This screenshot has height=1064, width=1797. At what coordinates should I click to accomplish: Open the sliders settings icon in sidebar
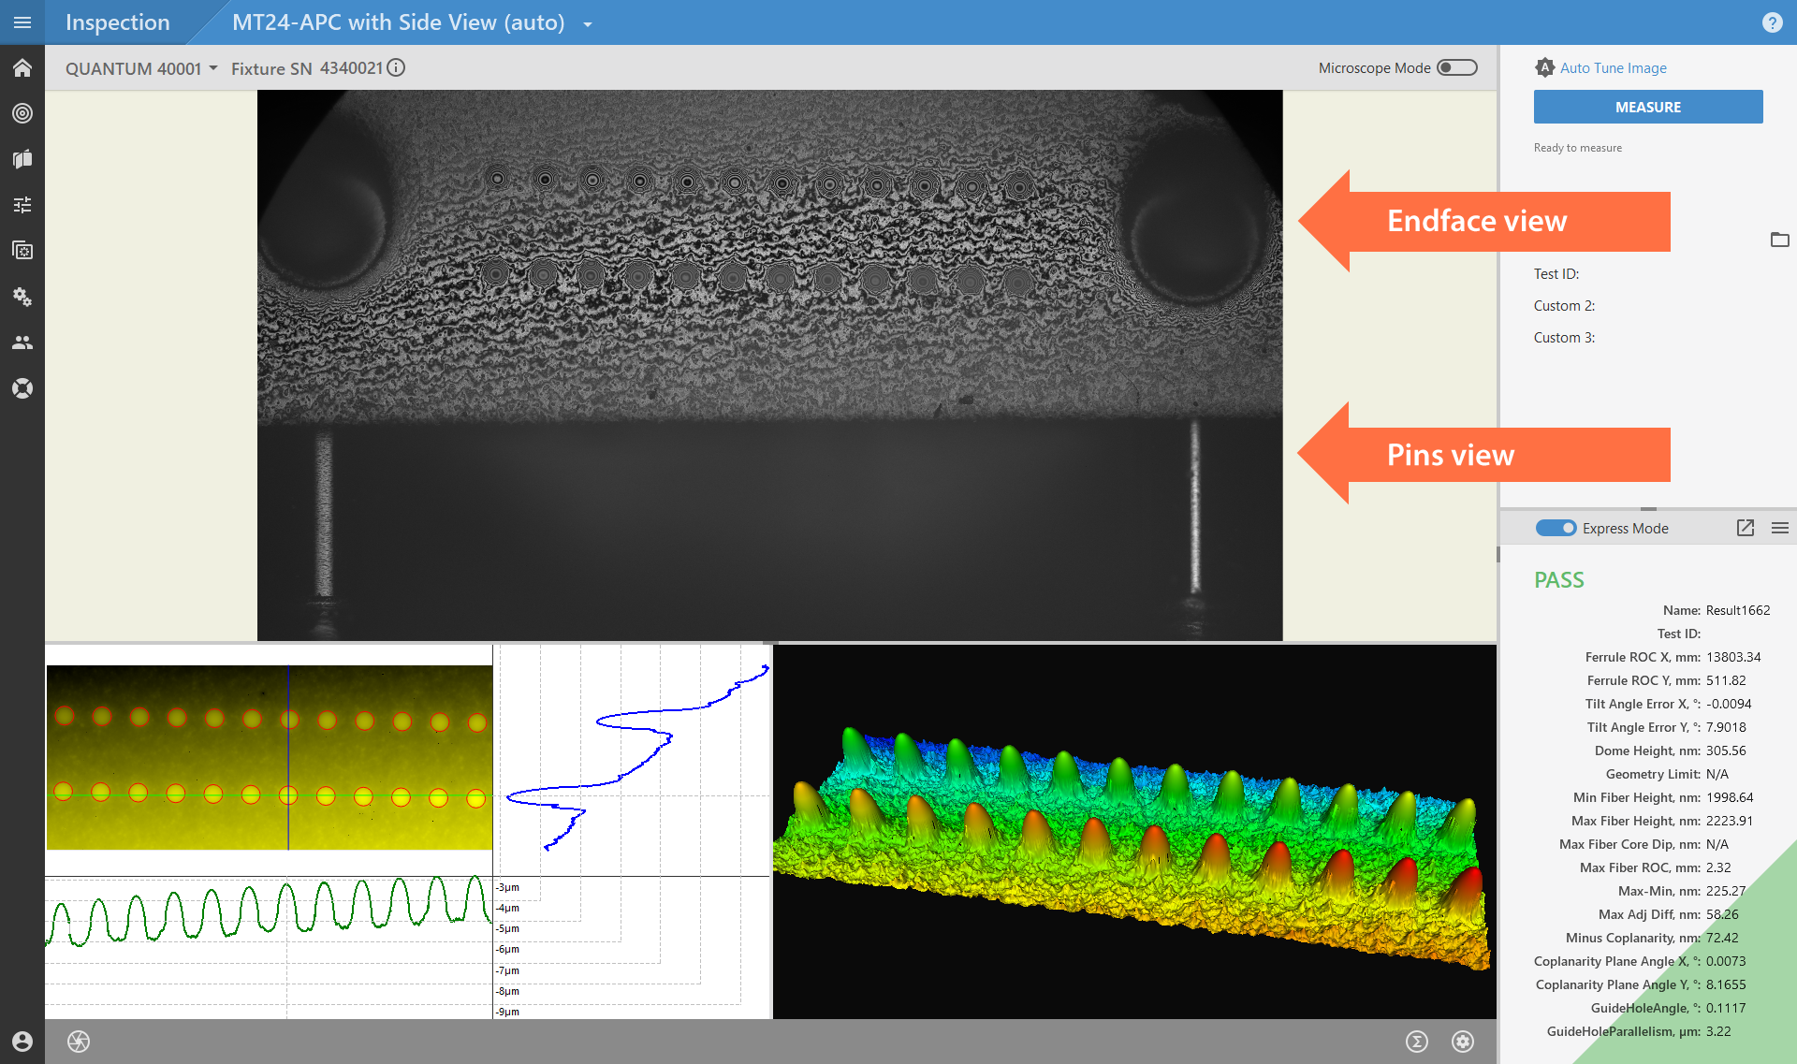click(22, 204)
